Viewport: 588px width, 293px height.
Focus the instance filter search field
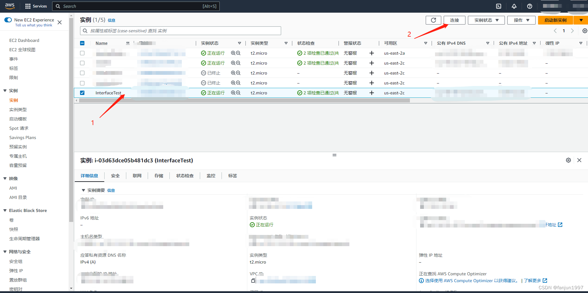pos(181,31)
